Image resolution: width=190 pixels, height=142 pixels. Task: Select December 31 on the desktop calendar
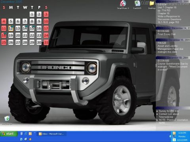click(46, 42)
